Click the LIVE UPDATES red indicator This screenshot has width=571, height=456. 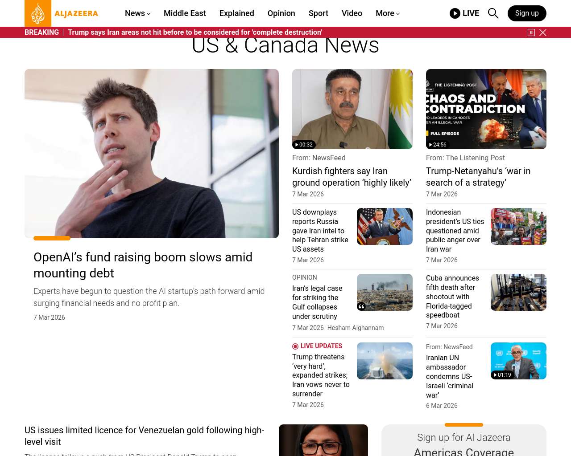click(295, 346)
